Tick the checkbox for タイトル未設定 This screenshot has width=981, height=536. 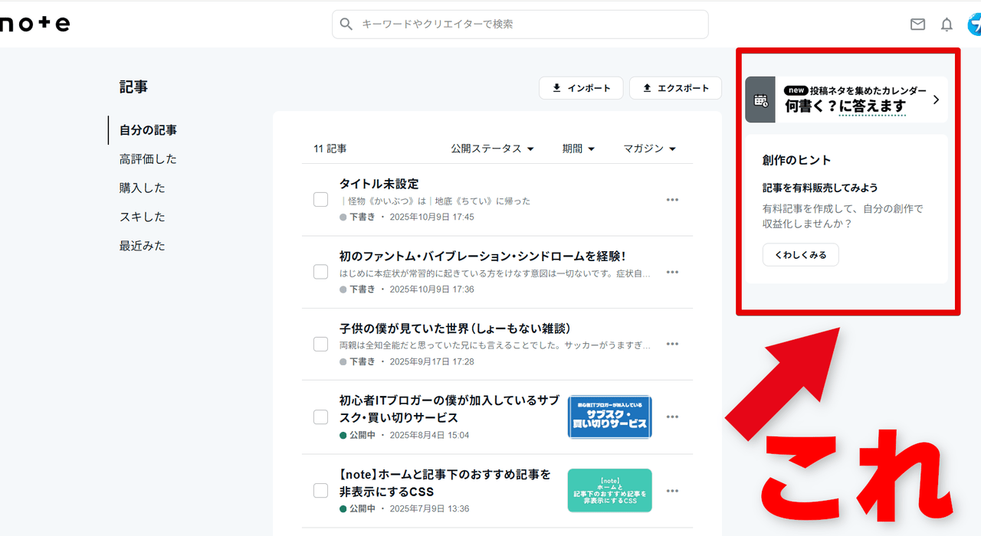pos(320,200)
